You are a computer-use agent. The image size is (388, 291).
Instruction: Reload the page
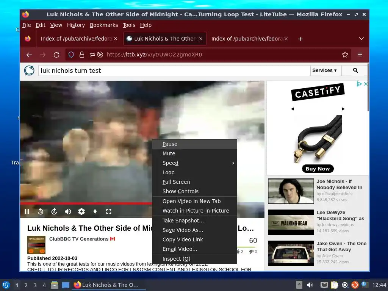pos(56,55)
